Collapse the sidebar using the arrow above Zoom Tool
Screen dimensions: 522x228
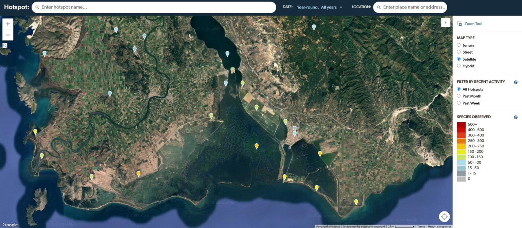(x=446, y=22)
